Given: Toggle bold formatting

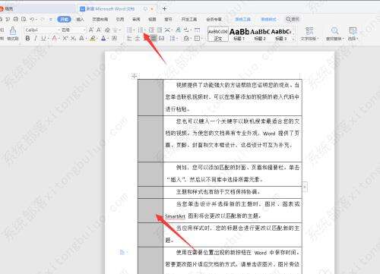Looking at the screenshot, I should (x=27, y=38).
